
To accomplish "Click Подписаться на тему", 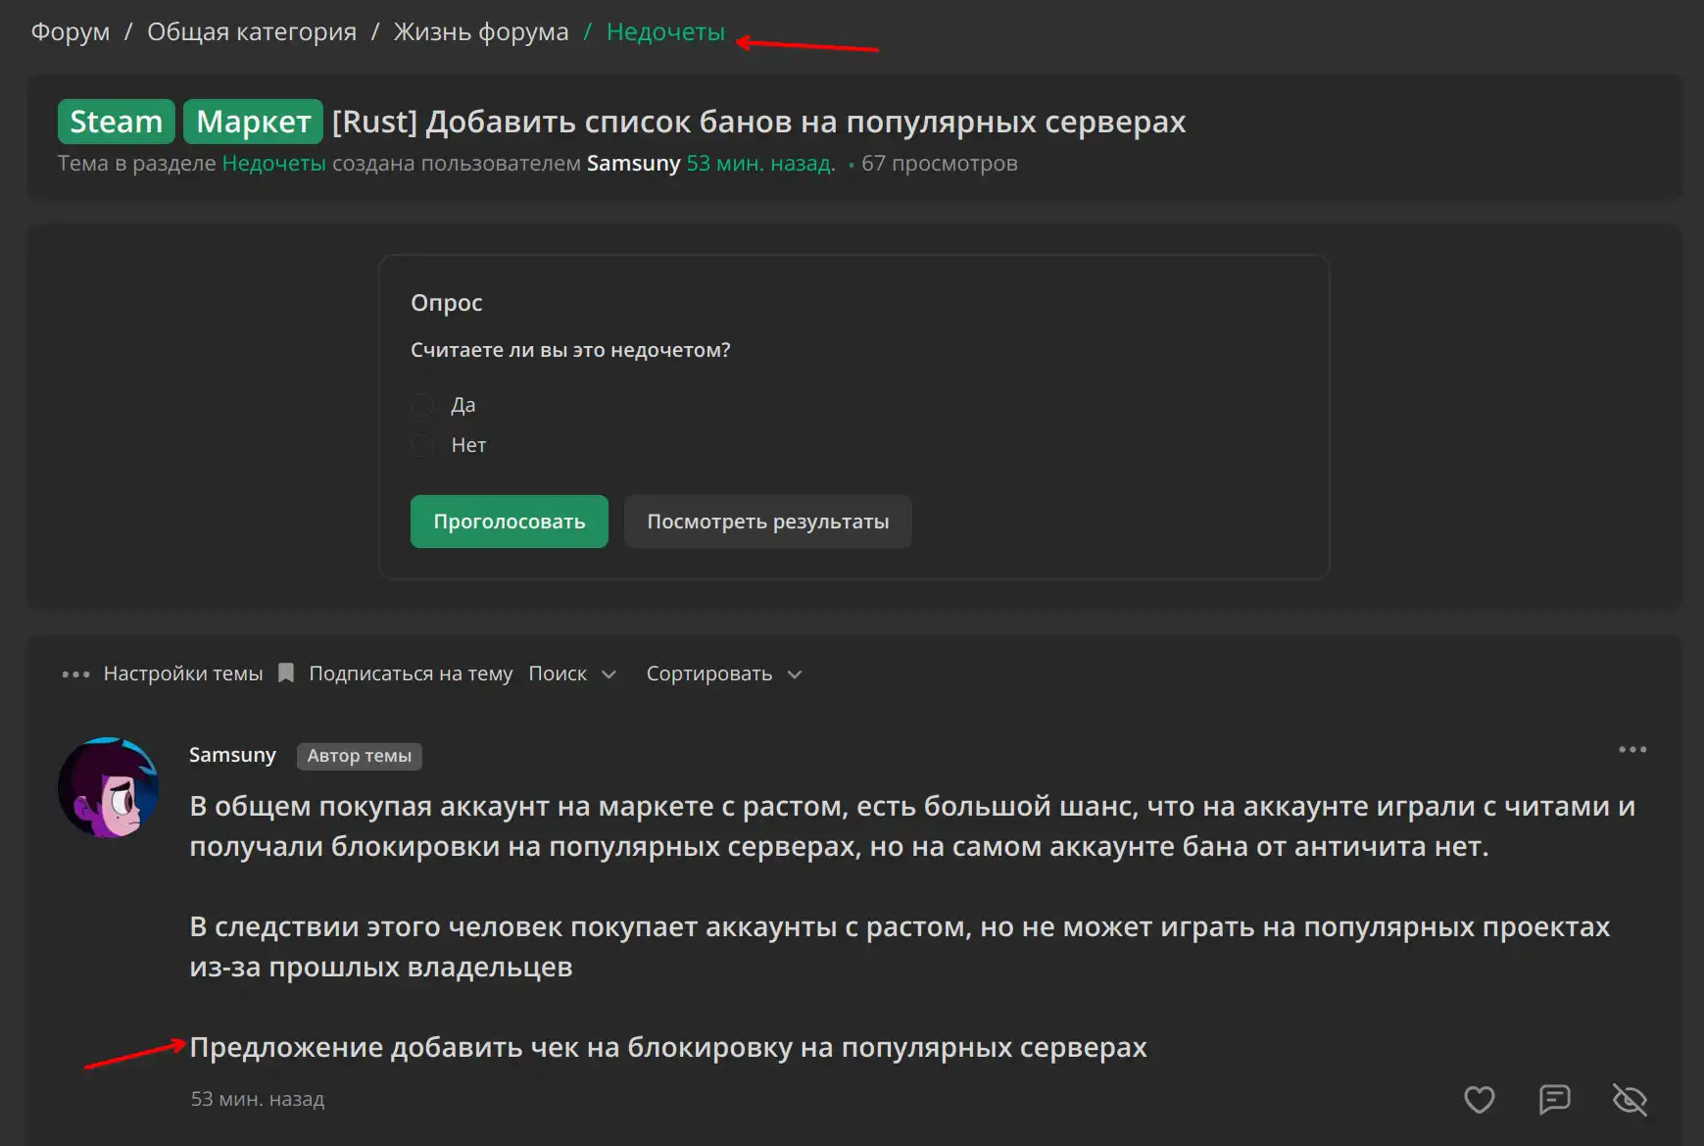I will coord(411,674).
